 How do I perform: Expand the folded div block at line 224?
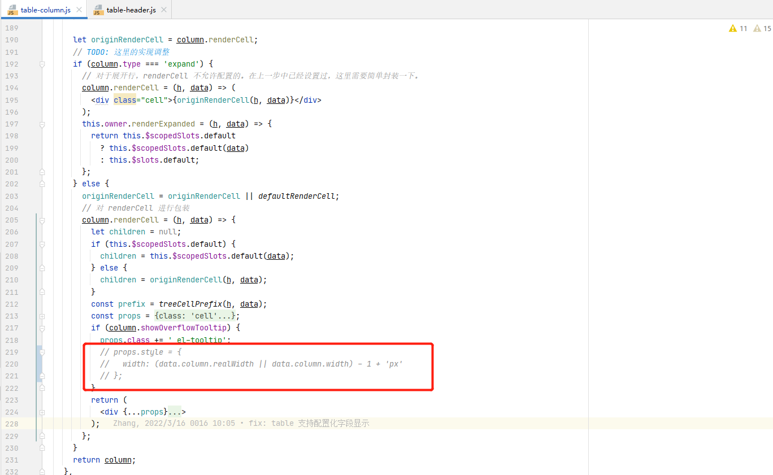(x=42, y=412)
